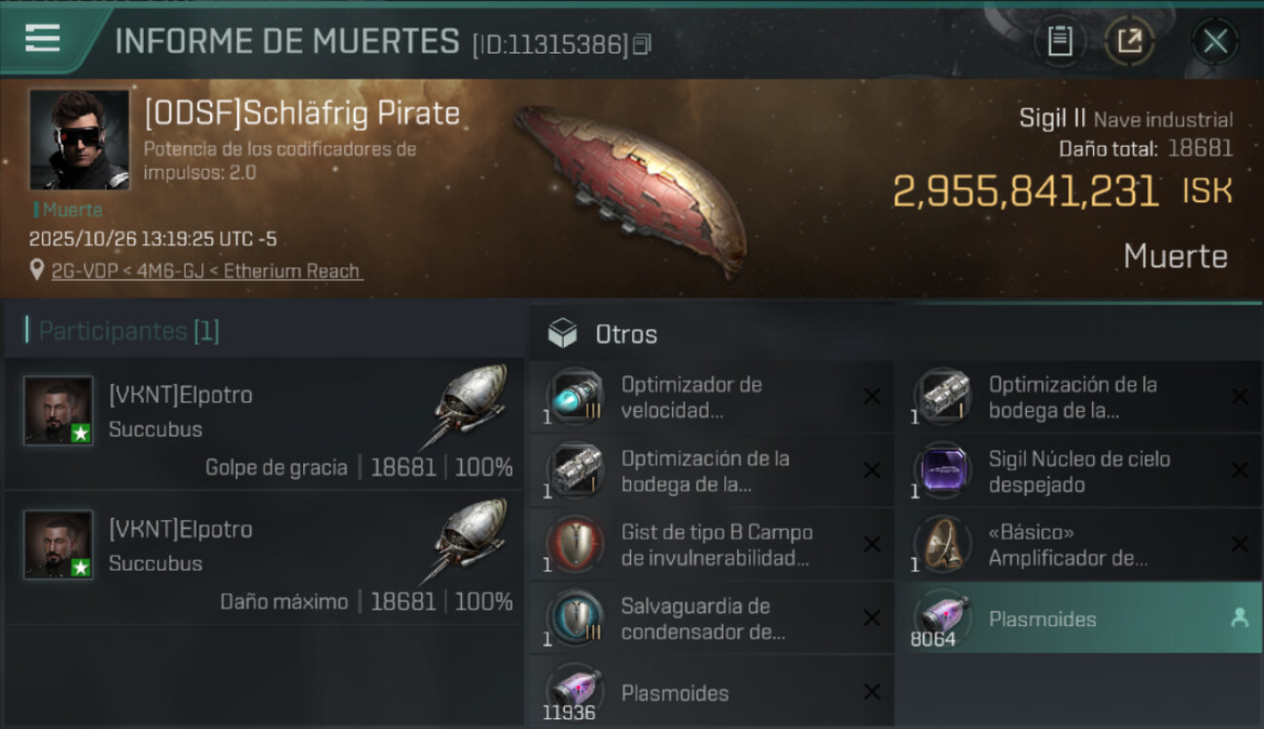
Task: Copy the kill report ID icon
Action: (641, 45)
